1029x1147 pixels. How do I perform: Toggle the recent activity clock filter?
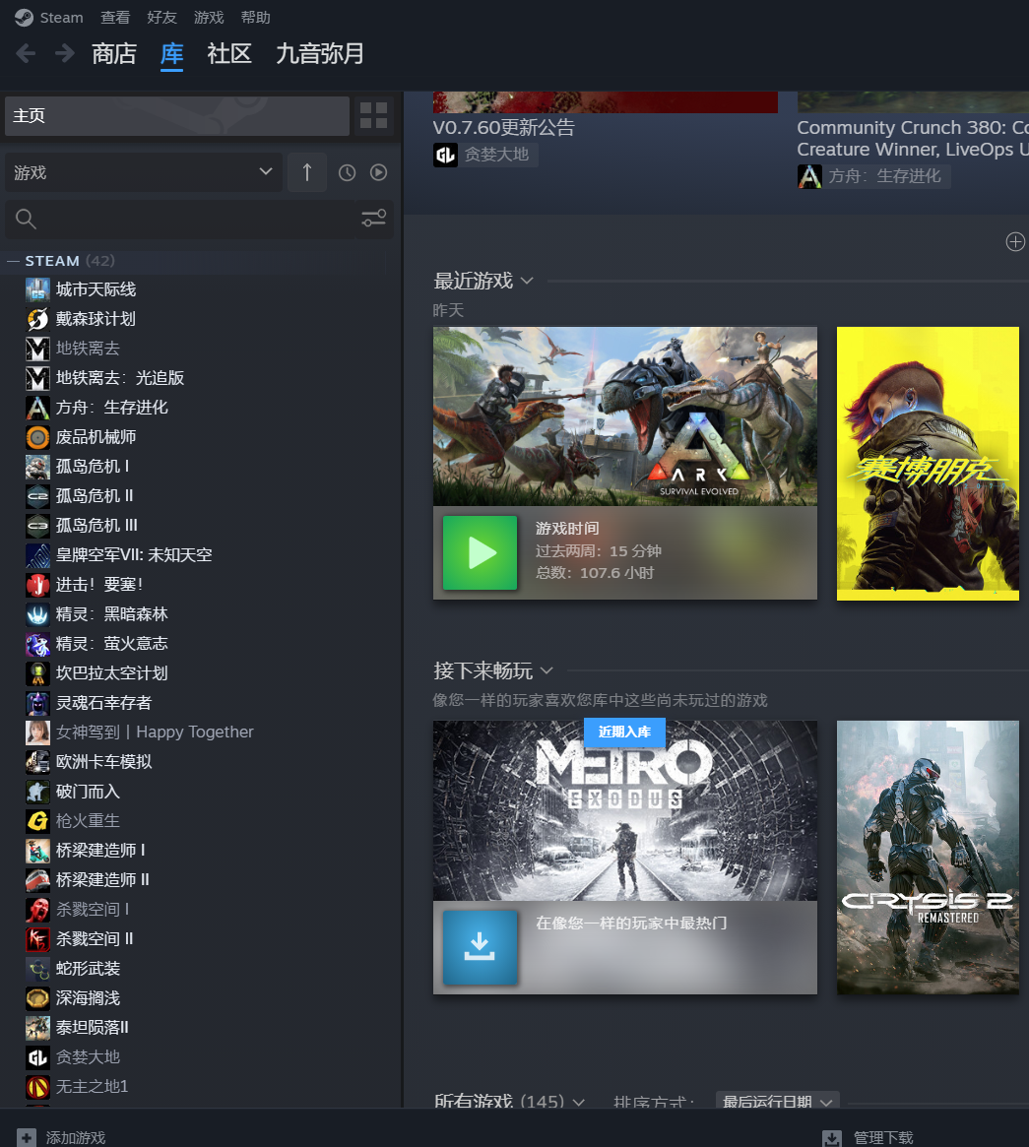(x=347, y=172)
